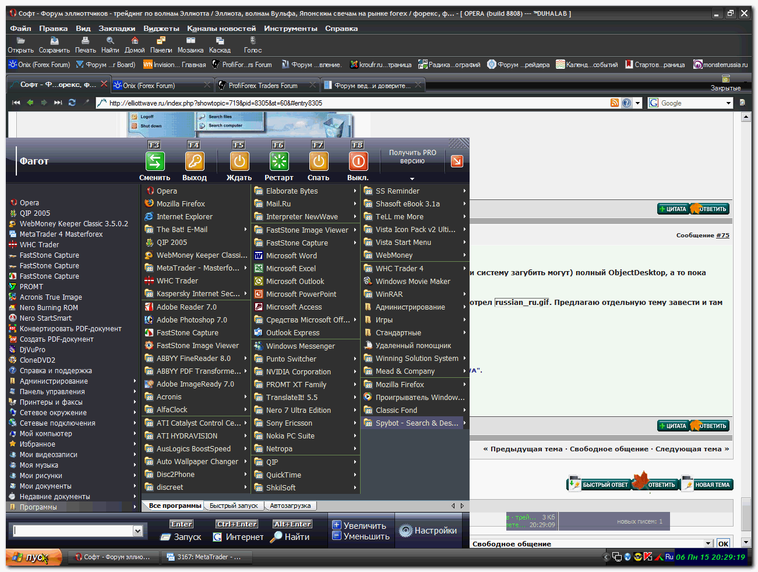758x572 pixels.
Task: Click the Настройки settings button
Action: click(428, 531)
